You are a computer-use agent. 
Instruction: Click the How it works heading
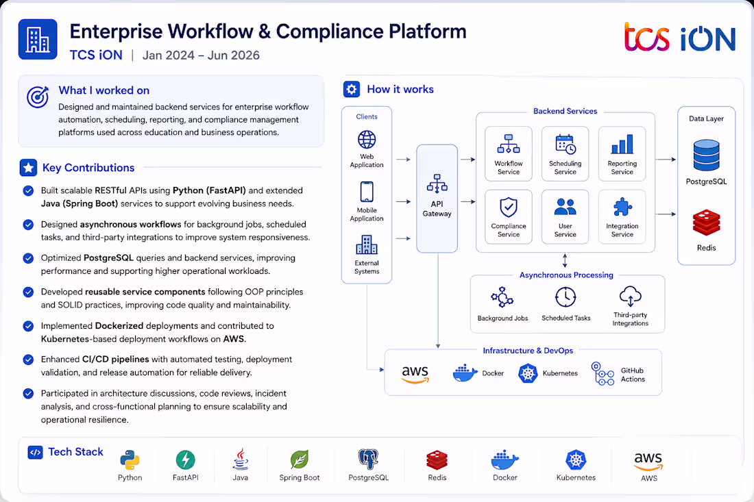[x=400, y=89]
